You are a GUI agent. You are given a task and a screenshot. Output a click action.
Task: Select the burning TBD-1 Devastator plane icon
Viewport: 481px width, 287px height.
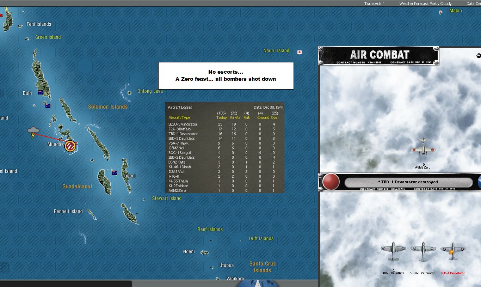pos(453,251)
